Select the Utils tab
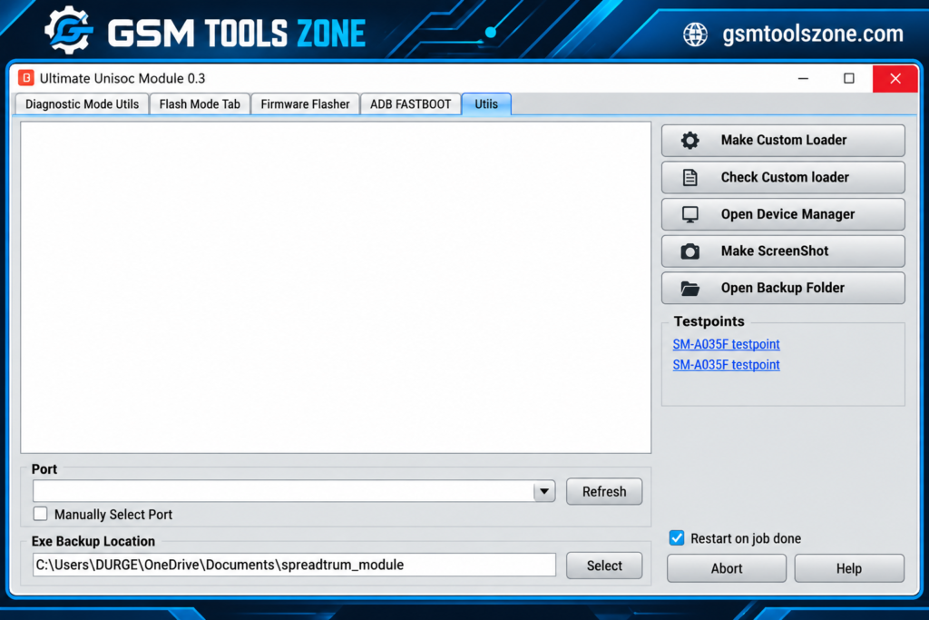Viewport: 929px width, 620px height. coord(486,104)
